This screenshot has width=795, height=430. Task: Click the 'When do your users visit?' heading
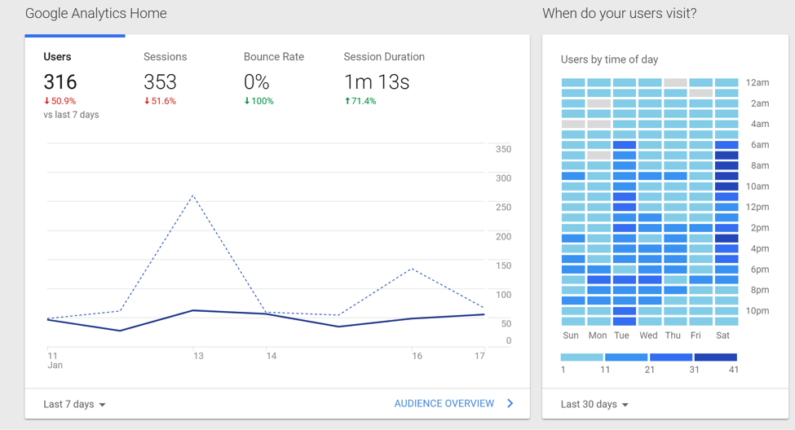[620, 13]
